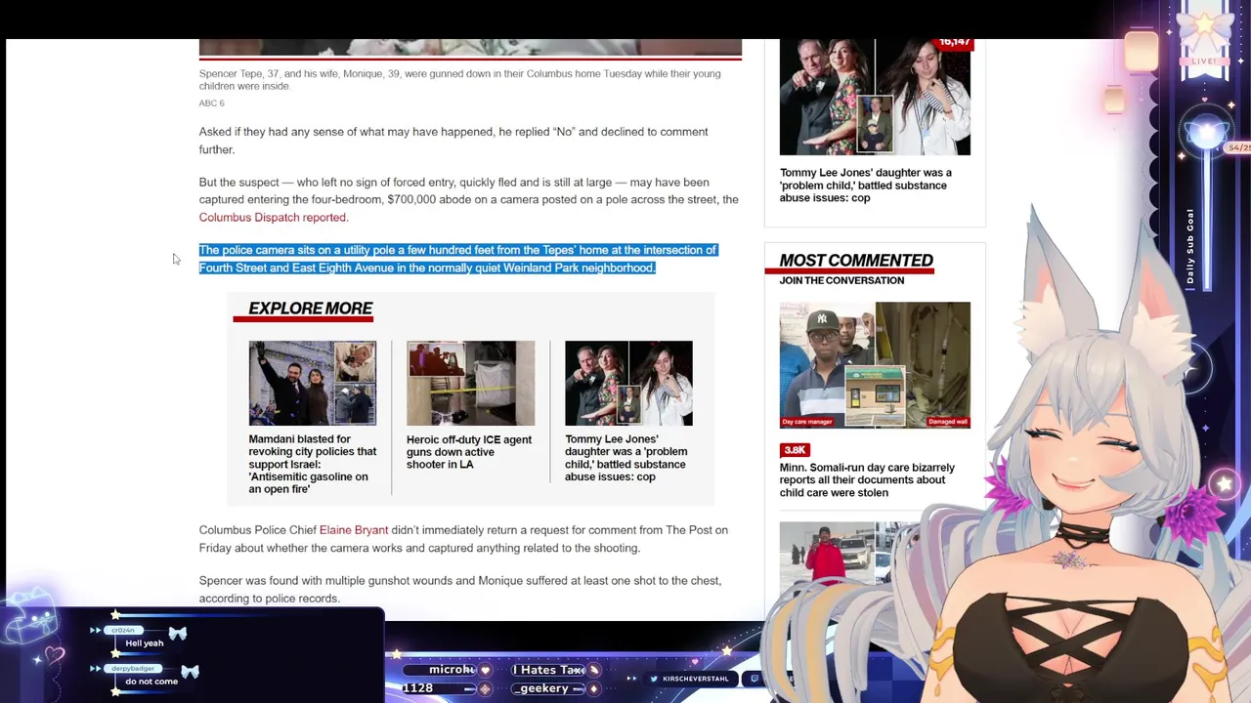Open Heroic off-duty ICE agent headline
Screen dimensions: 1251x703
point(469,452)
